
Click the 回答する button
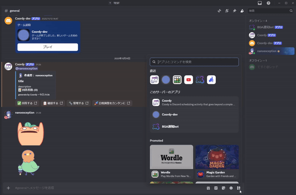[27, 103]
